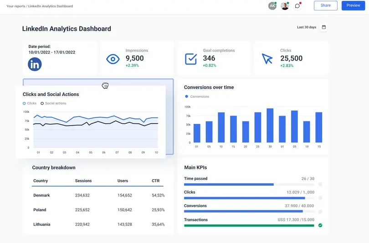
Task: Click the Impressions eye icon
Action: point(113,59)
